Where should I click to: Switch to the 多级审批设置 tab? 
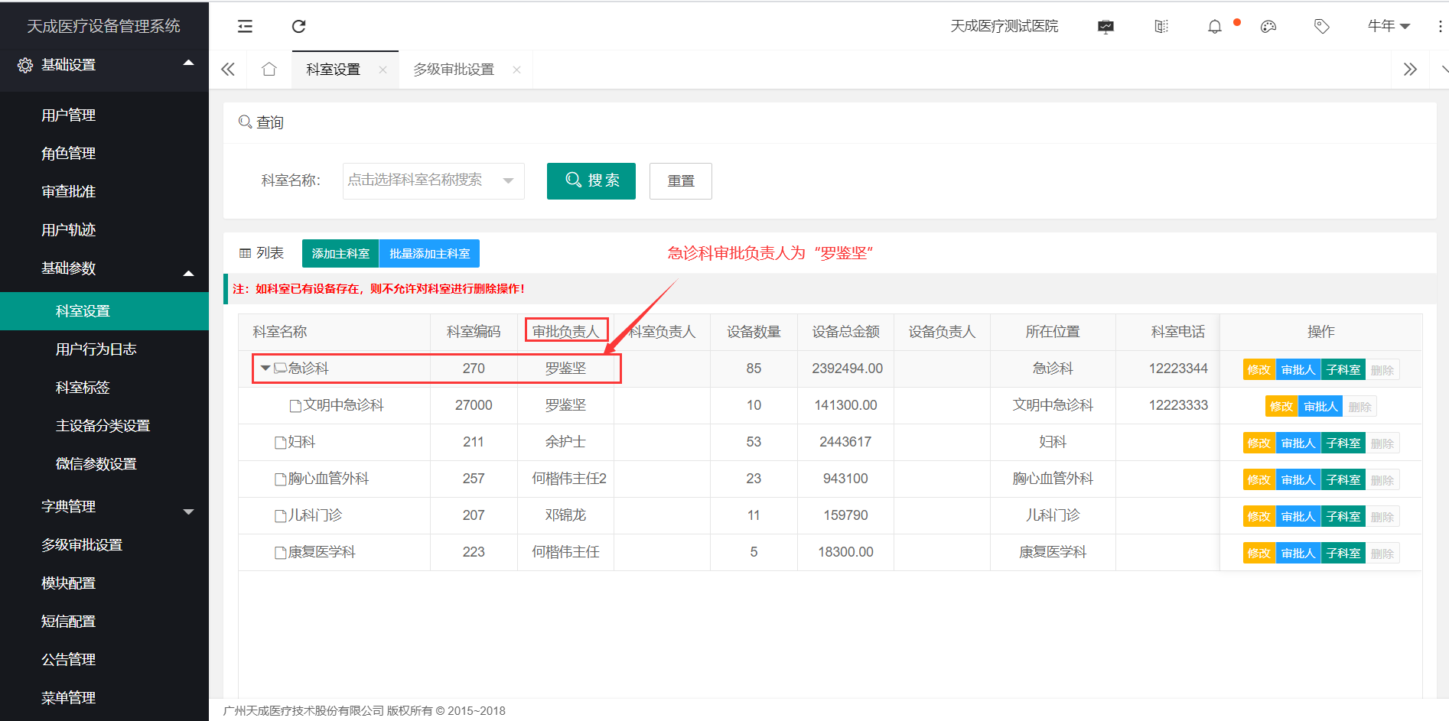click(454, 70)
